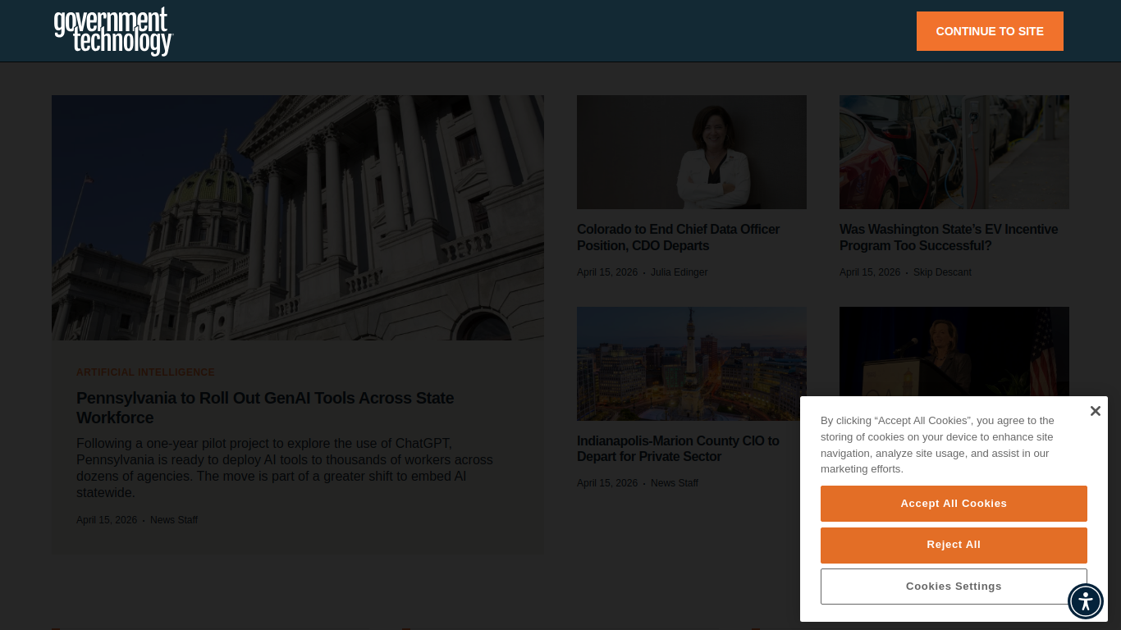The image size is (1121, 630).
Task: Click author Skip Descant
Action: tap(942, 272)
